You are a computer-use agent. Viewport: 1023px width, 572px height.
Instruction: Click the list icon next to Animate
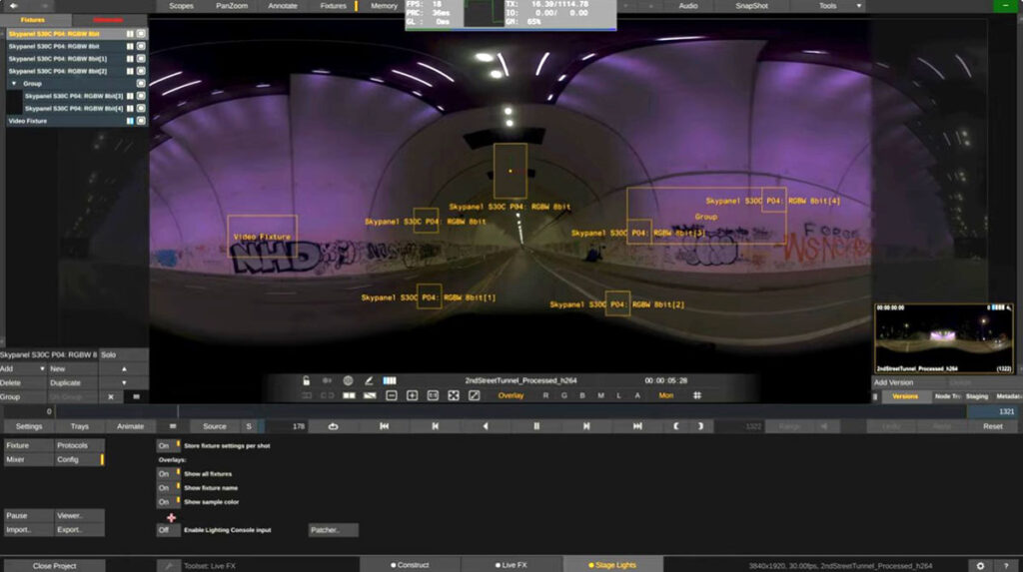coord(172,426)
